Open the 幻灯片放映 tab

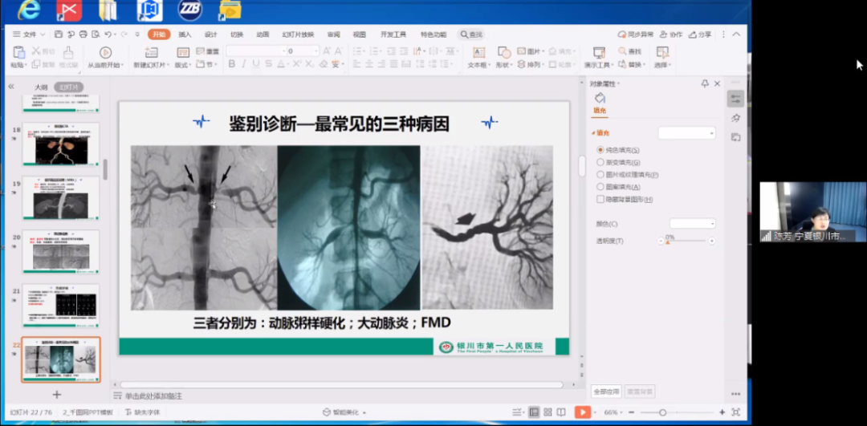(x=298, y=34)
